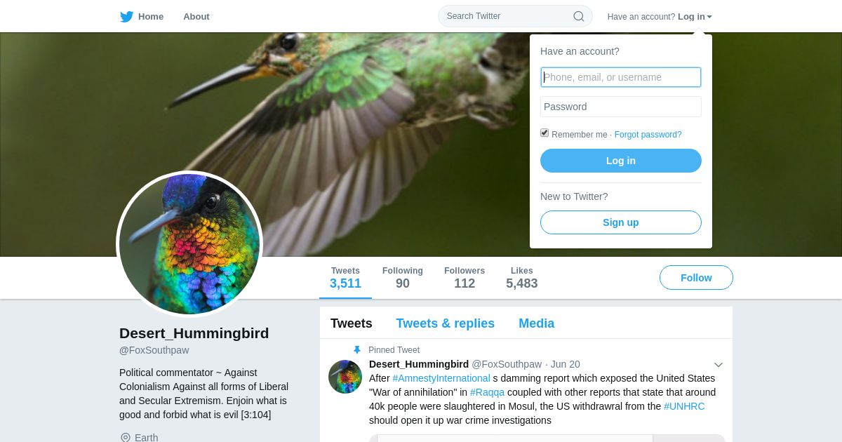
Task: Follow the Desert_Hummingbird account
Action: 696,278
